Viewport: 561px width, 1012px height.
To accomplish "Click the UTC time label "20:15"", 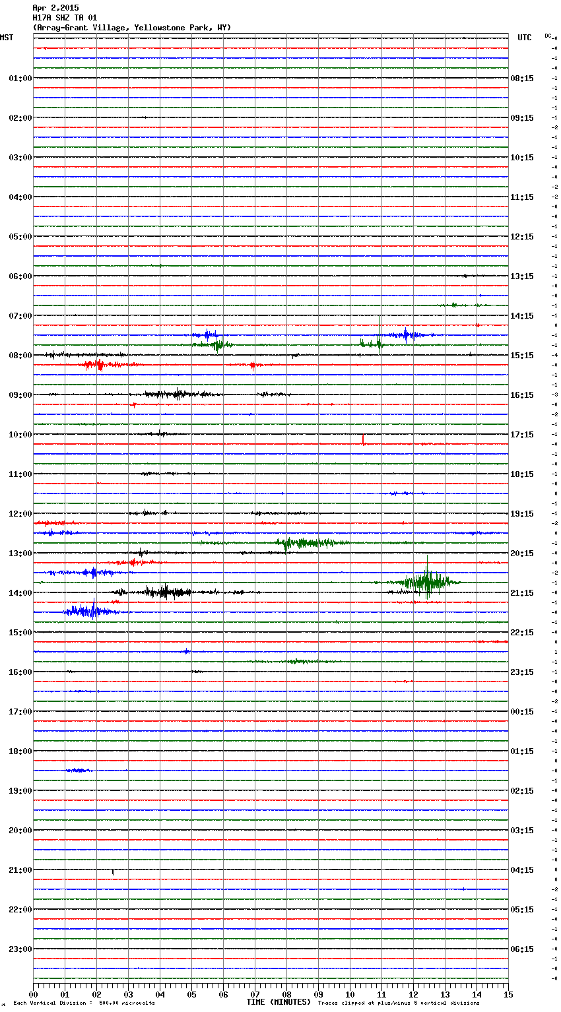I will pyautogui.click(x=522, y=553).
